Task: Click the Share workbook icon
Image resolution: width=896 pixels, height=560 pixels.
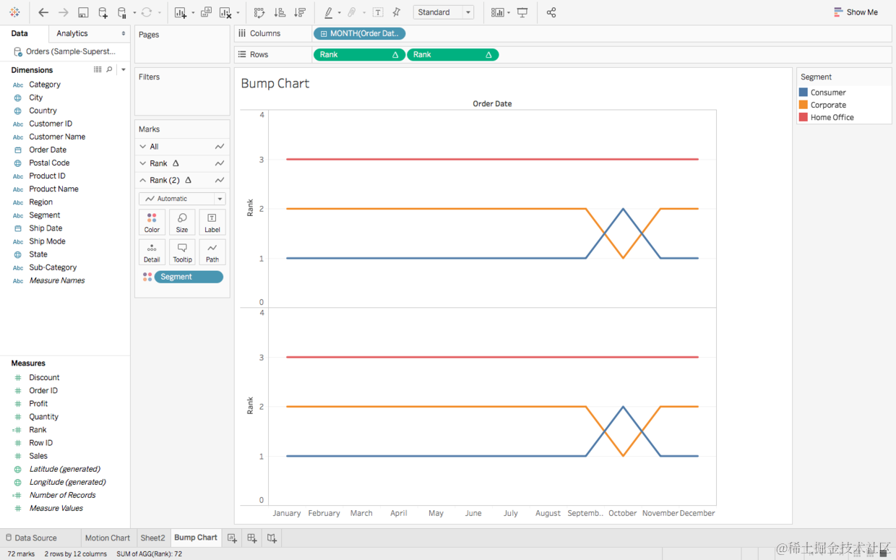Action: [x=551, y=12]
